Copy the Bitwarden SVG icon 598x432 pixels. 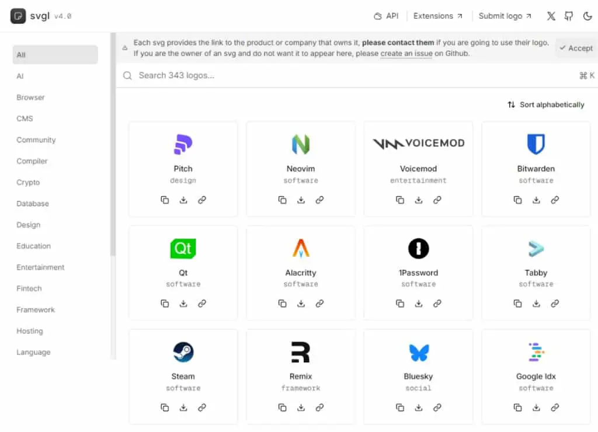click(x=517, y=200)
